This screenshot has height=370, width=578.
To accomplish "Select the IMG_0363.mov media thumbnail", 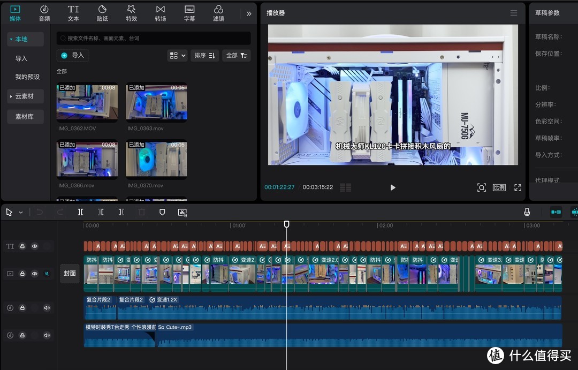I will point(156,102).
